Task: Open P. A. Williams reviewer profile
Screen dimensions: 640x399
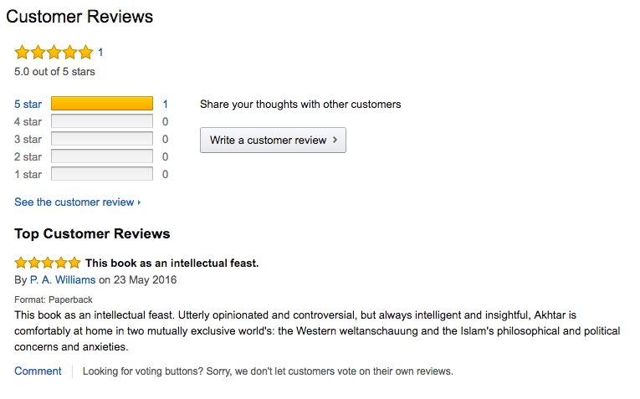Action: [63, 280]
